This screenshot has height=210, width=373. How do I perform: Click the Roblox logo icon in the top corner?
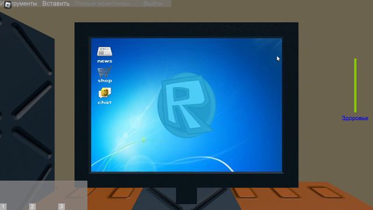coord(8,5)
